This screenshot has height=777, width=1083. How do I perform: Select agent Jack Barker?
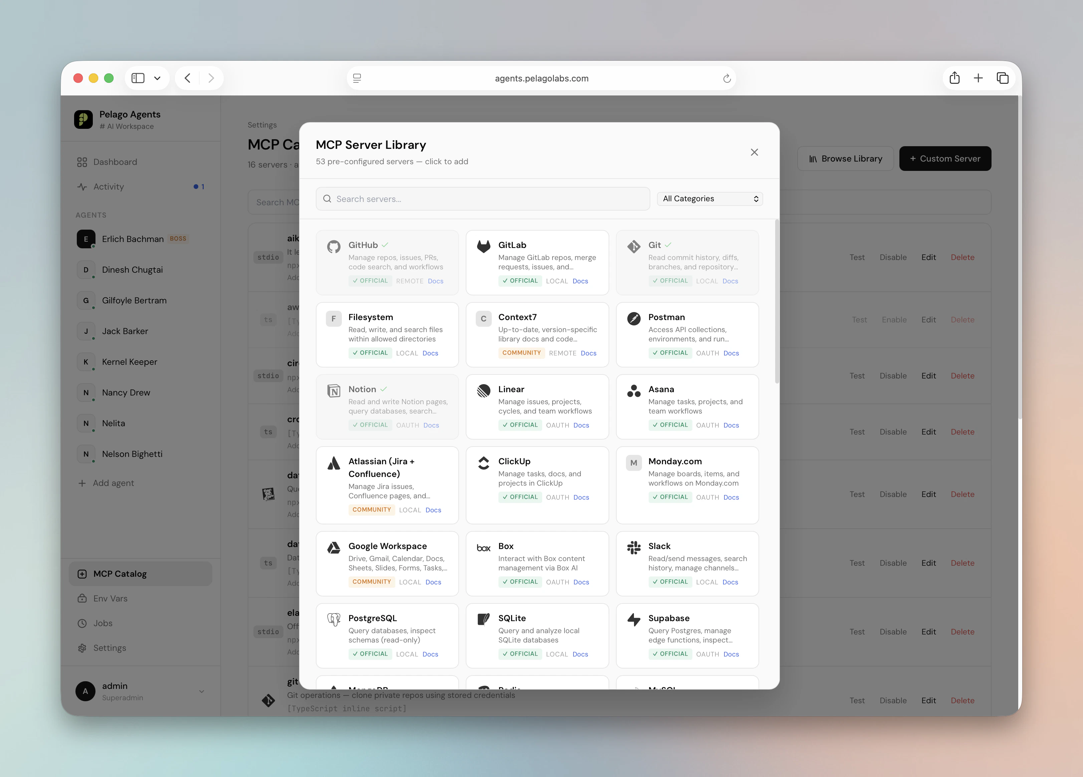click(x=141, y=331)
